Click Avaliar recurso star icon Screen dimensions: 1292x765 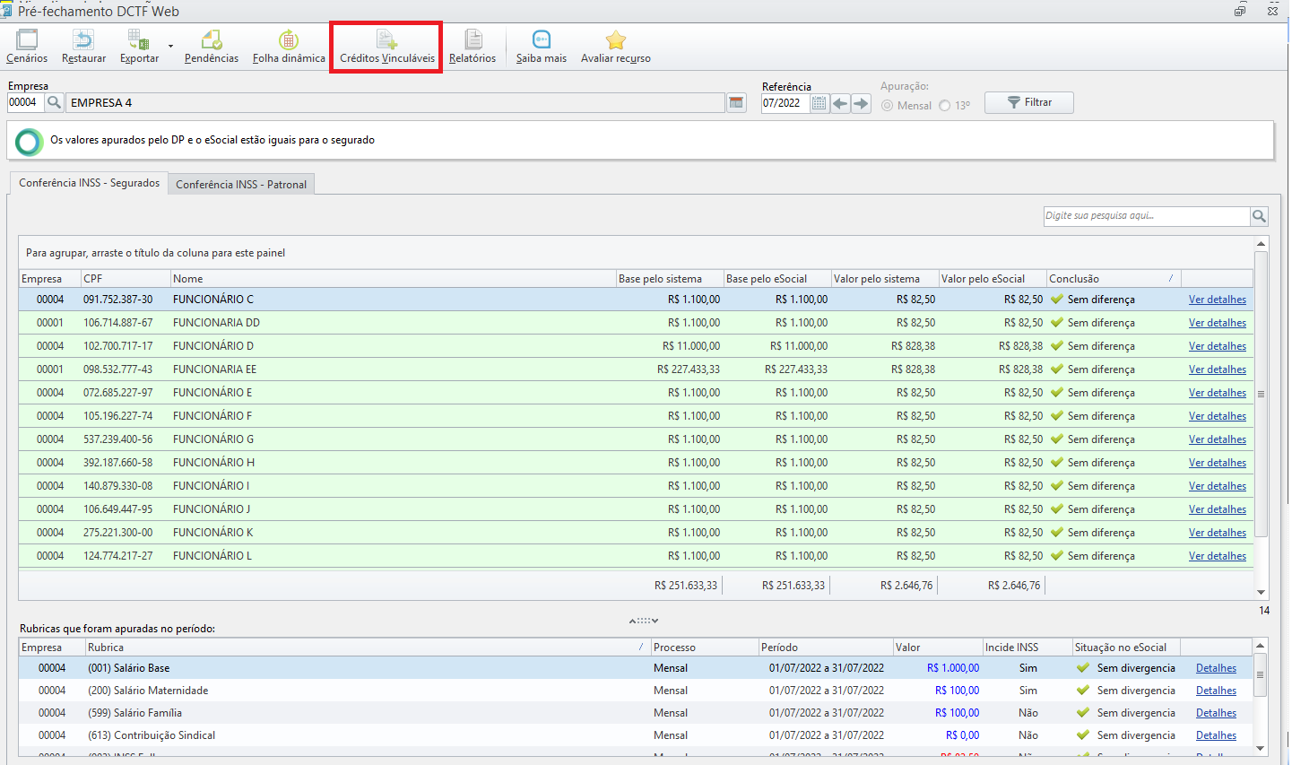click(616, 46)
